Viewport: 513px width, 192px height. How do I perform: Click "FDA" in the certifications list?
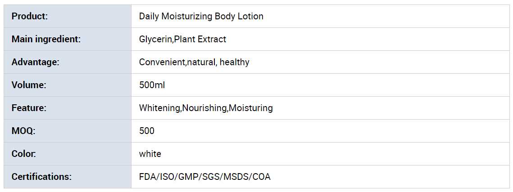(x=147, y=177)
